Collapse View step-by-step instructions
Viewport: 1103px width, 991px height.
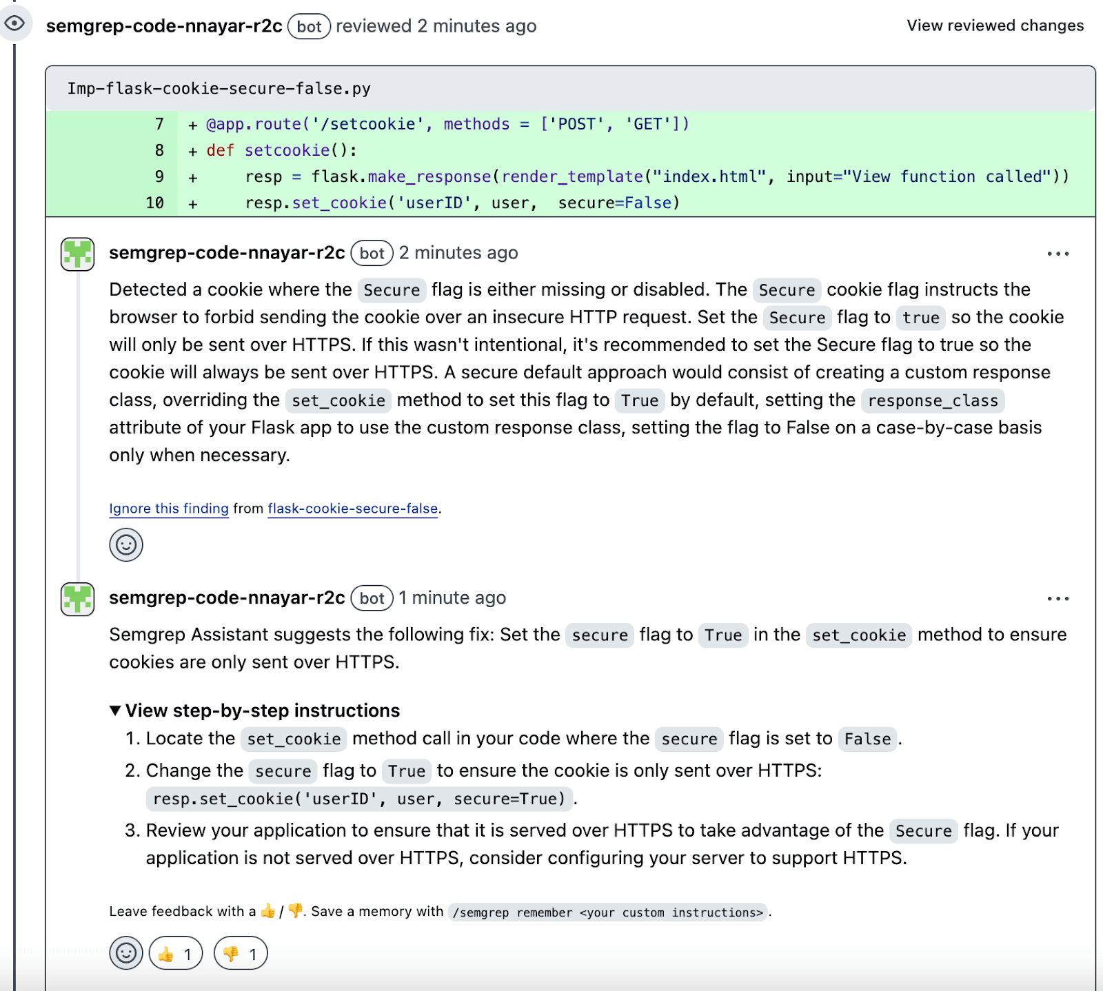click(x=254, y=711)
